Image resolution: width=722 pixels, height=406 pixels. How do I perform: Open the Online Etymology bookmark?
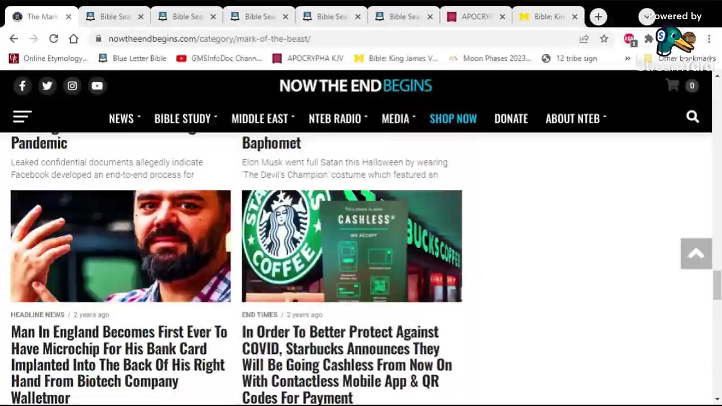click(49, 58)
